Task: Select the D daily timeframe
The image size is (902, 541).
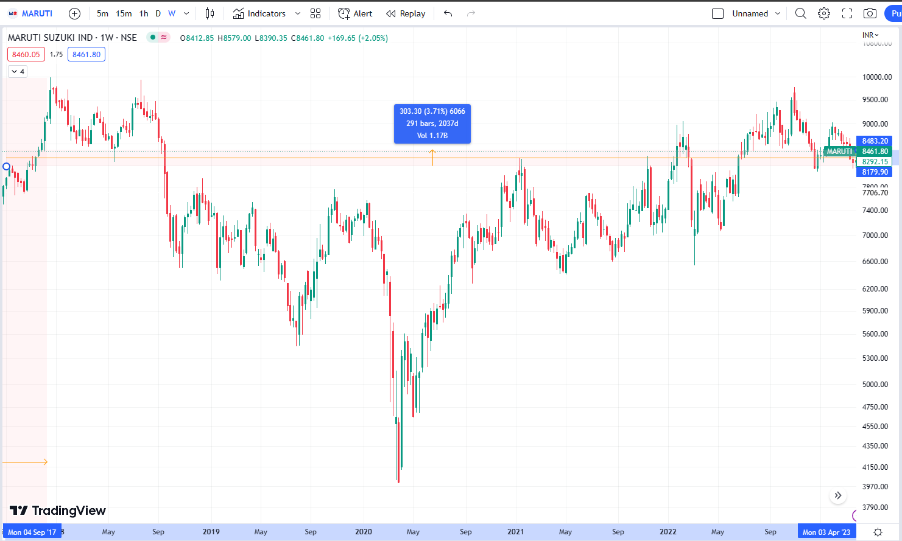Action: [x=158, y=13]
